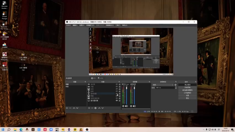Remove the selected source with the minus icon
235x132 pixels.
click(92, 108)
